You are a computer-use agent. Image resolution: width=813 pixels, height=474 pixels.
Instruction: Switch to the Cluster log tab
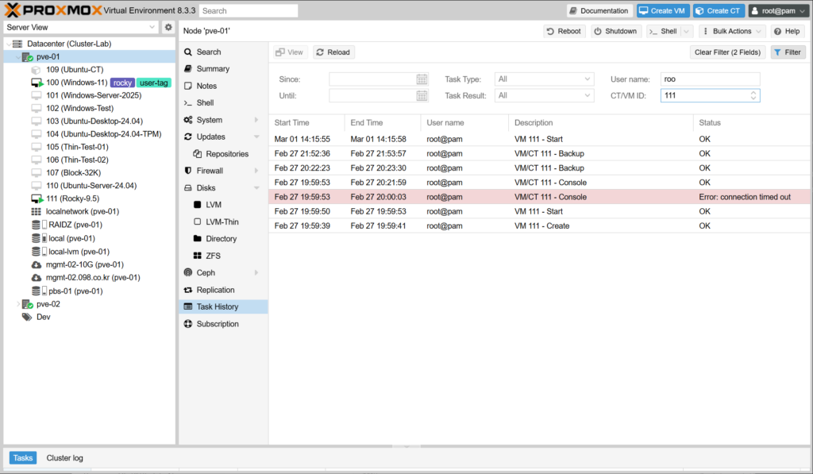click(x=64, y=458)
